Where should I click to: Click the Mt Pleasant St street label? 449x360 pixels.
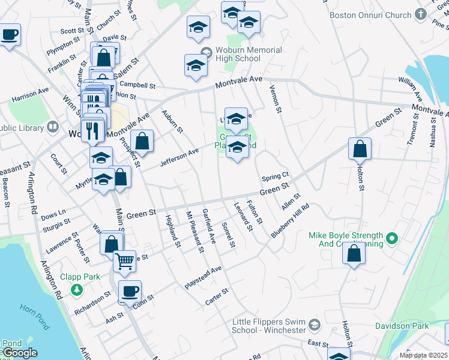(195, 232)
